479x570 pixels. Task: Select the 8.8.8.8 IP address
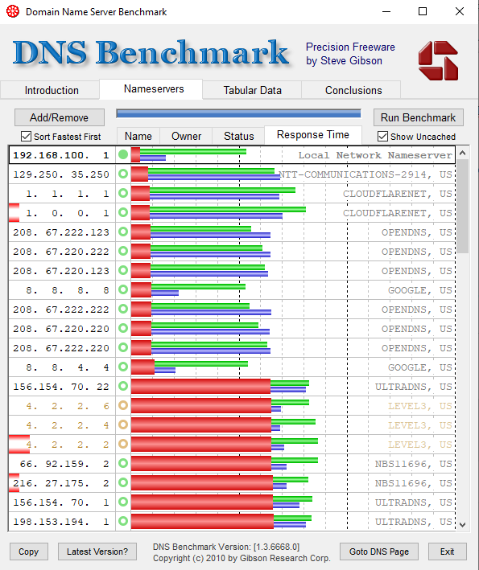pyautogui.click(x=68, y=290)
